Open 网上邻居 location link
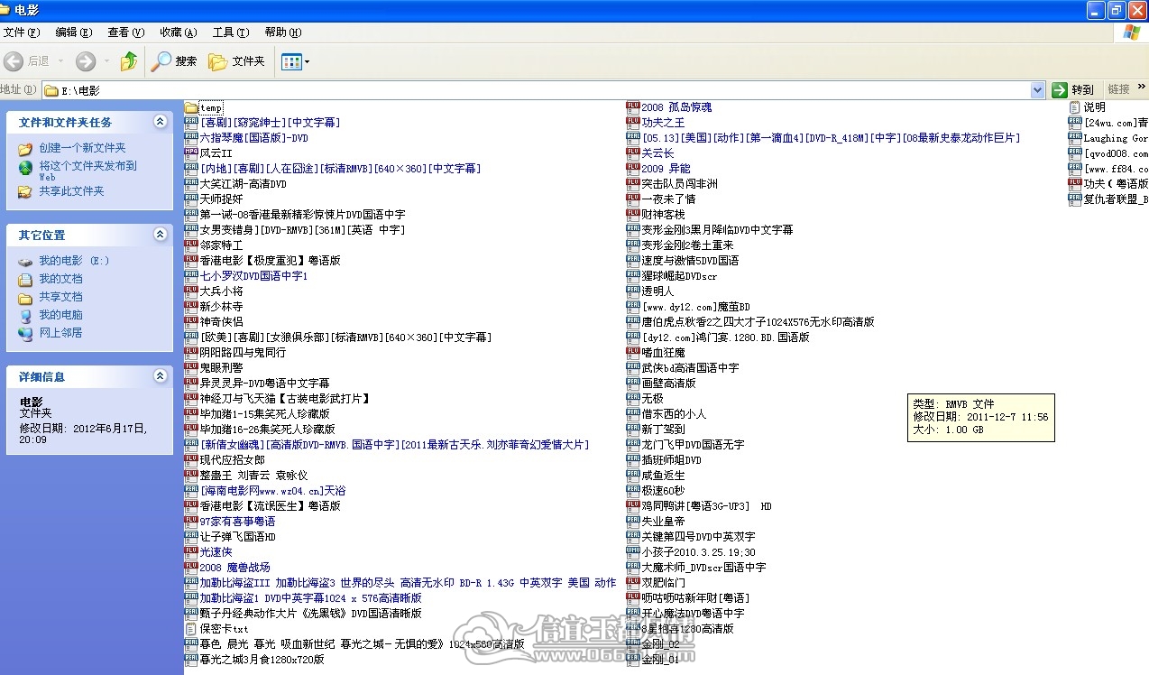Screen dimensions: 1149x675 click(x=60, y=333)
